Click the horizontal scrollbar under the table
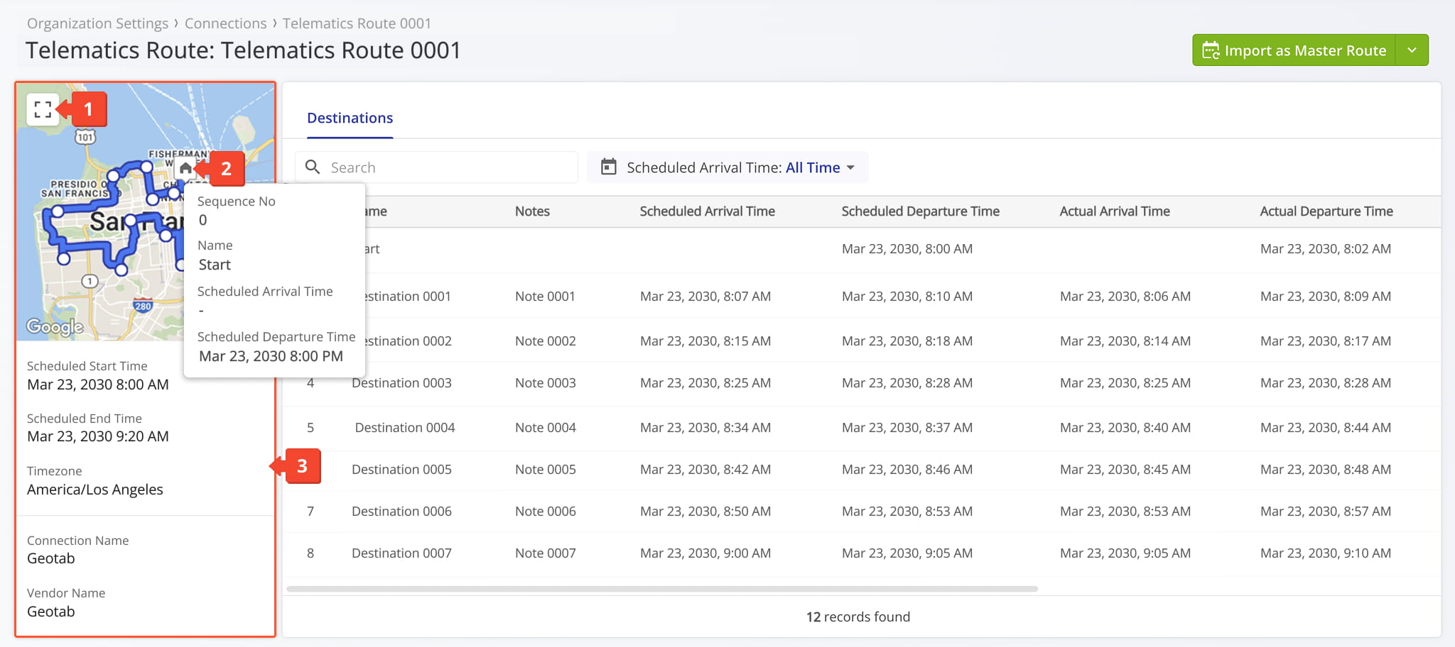 click(x=661, y=589)
